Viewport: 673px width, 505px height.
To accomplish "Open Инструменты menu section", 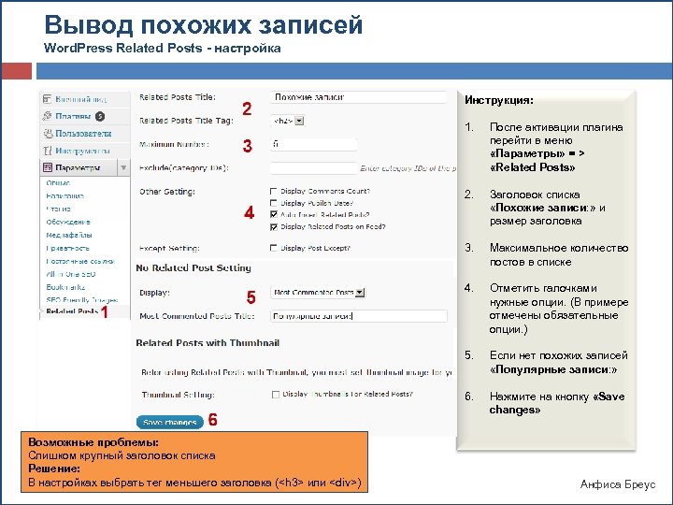I will coord(85,151).
